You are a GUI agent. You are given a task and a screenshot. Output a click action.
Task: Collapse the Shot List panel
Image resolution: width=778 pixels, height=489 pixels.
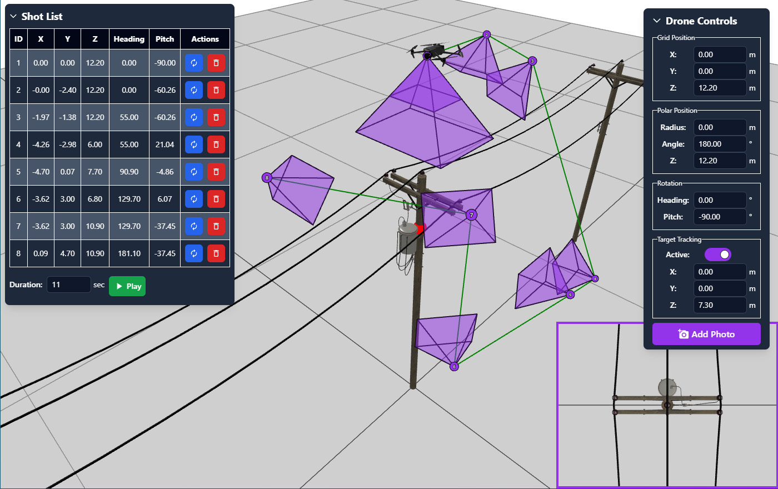[13, 16]
